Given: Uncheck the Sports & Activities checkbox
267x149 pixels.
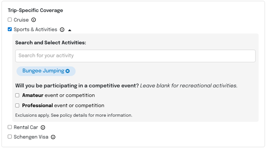Looking at the screenshot, I should (10, 29).
